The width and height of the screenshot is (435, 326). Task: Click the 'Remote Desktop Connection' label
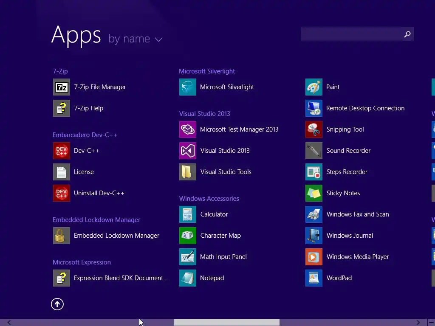[365, 108]
